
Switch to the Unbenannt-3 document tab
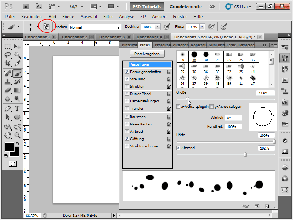pos(112,37)
